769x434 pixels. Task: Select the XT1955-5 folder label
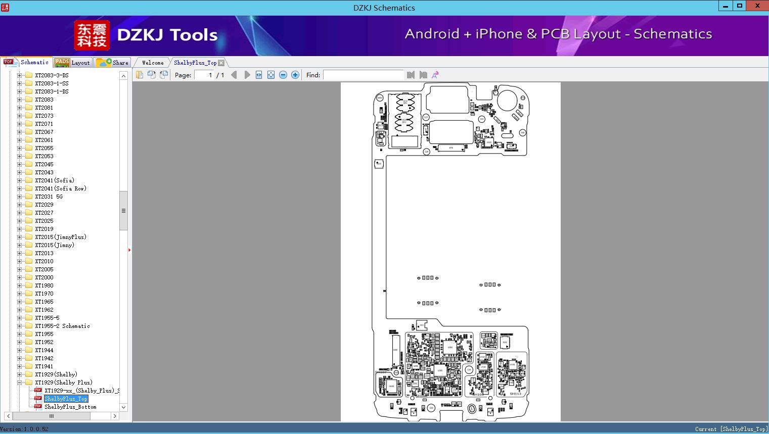coord(47,318)
